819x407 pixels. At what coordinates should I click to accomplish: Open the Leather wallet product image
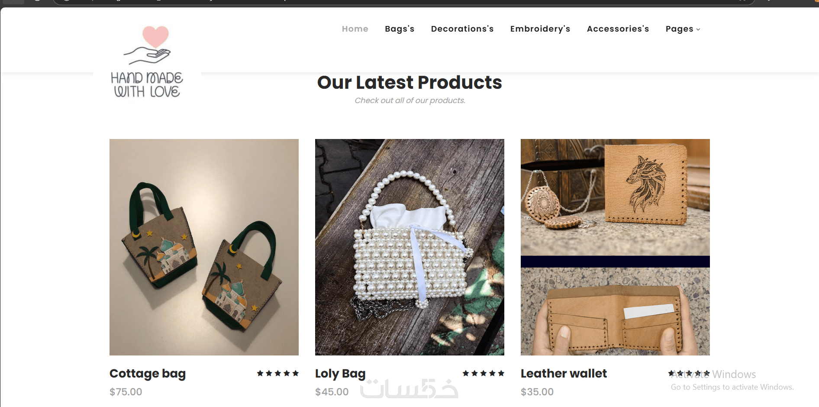(x=615, y=247)
